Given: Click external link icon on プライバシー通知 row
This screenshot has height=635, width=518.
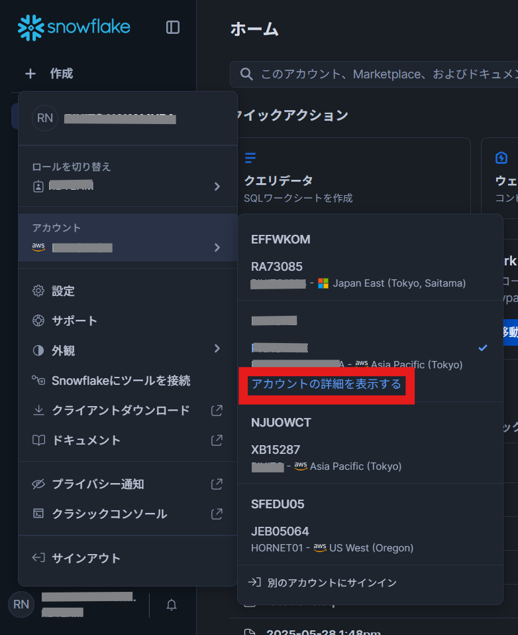Looking at the screenshot, I should 217,484.
